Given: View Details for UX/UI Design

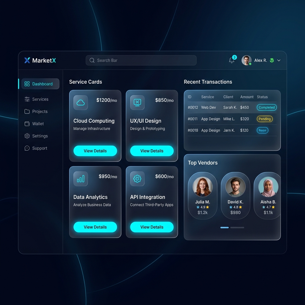Looking at the screenshot, I should click(152, 151).
